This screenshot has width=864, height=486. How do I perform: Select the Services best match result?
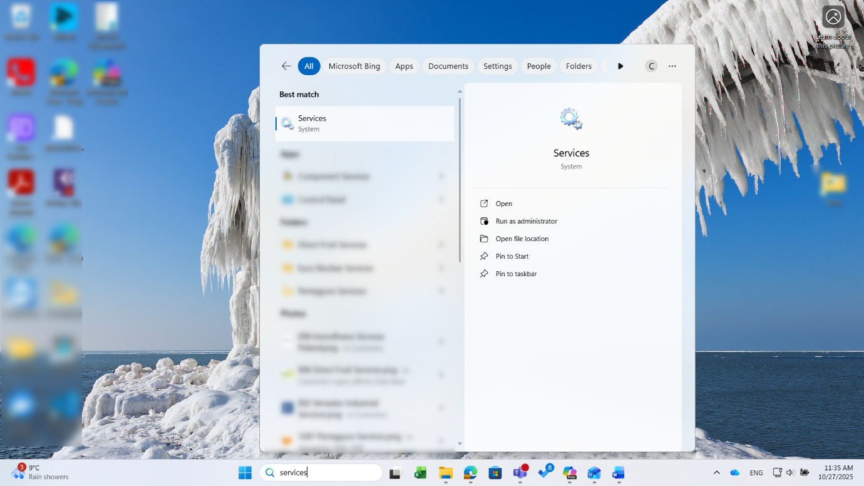(365, 123)
